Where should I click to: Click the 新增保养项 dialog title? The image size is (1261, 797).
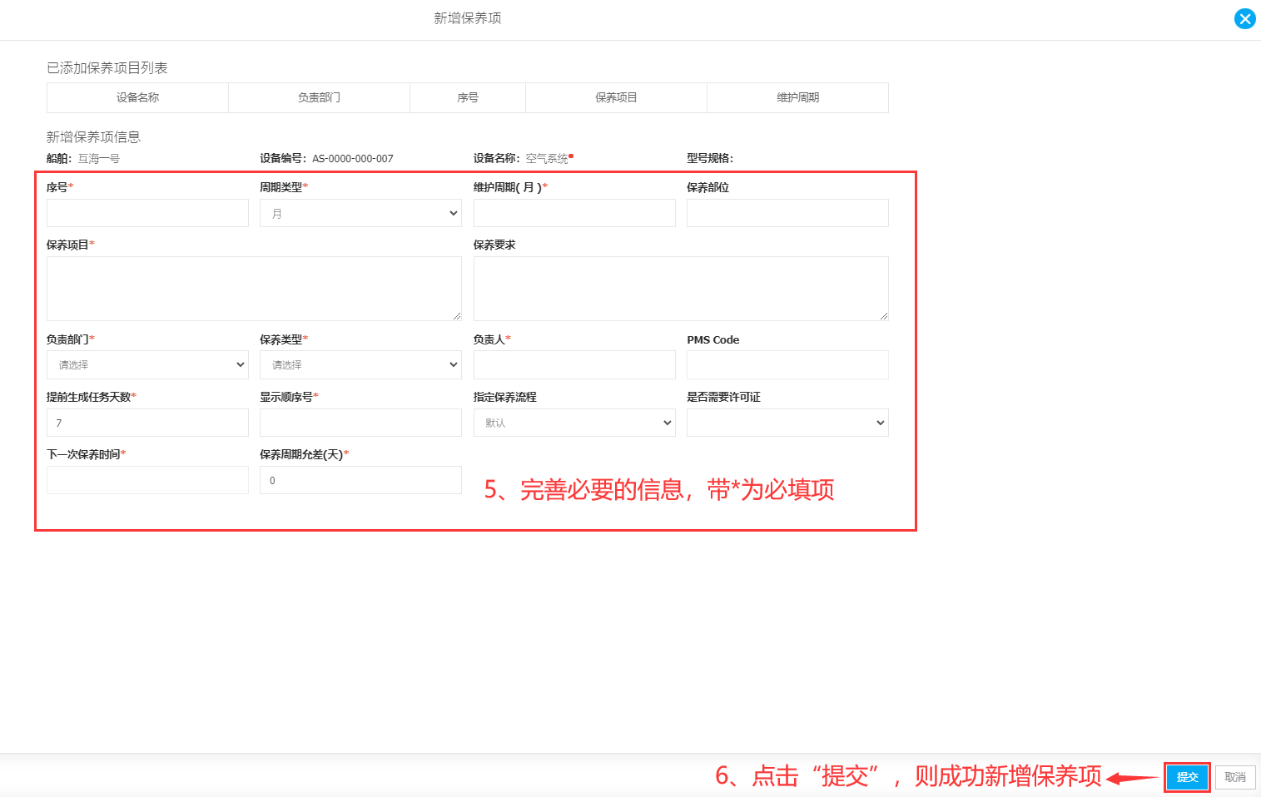click(x=468, y=18)
